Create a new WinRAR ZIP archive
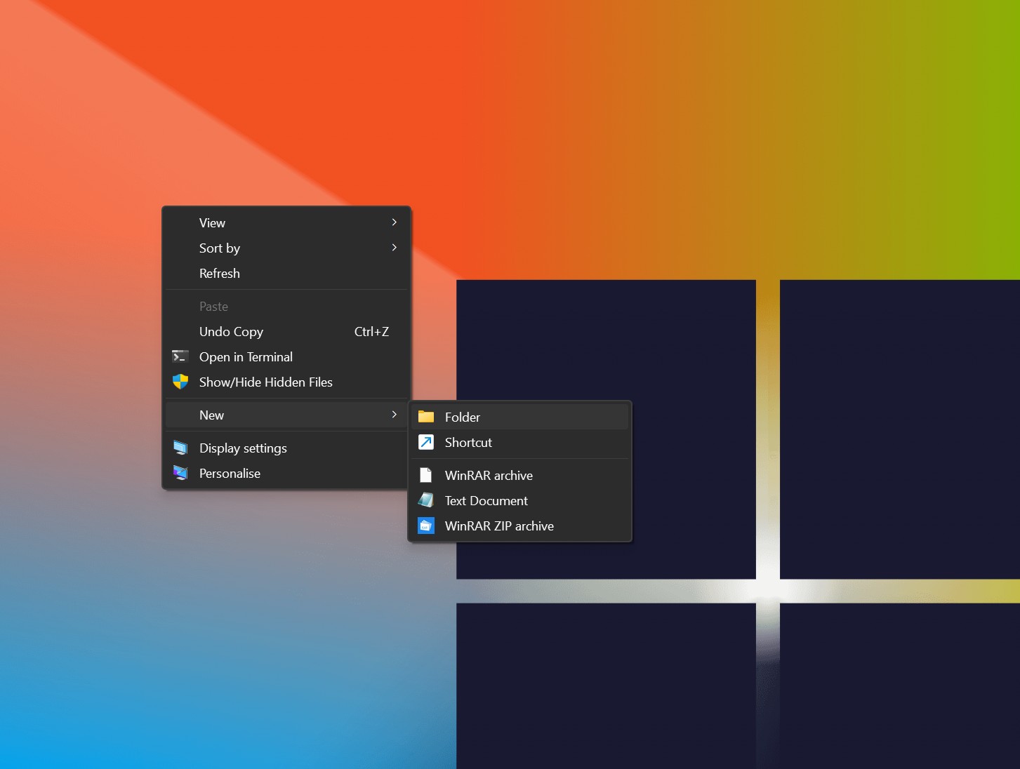The height and width of the screenshot is (769, 1020). pyautogui.click(x=520, y=526)
